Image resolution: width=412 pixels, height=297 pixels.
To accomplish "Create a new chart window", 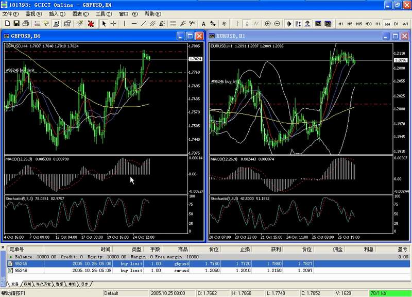I will click(7, 23).
